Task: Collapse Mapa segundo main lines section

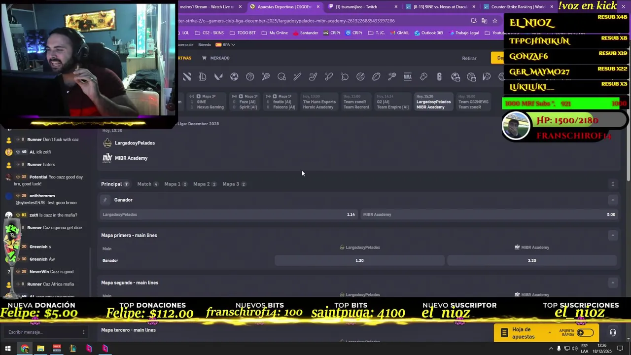Action: [x=613, y=283]
